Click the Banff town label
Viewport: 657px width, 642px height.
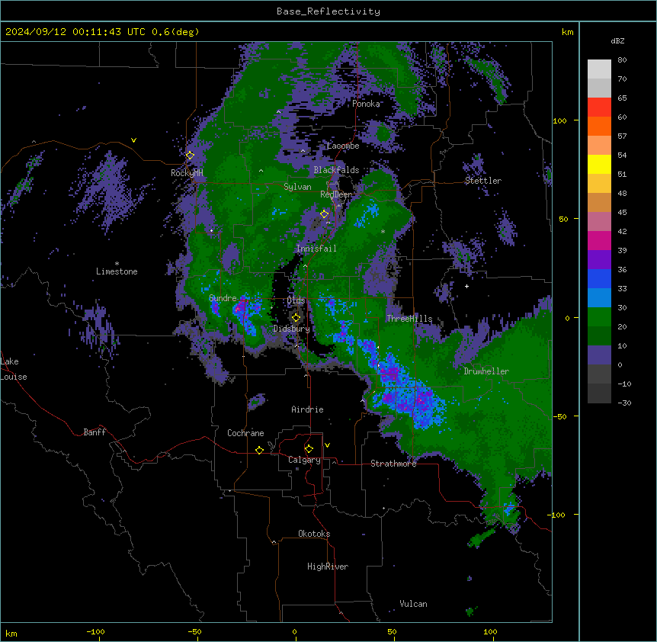pos(95,432)
